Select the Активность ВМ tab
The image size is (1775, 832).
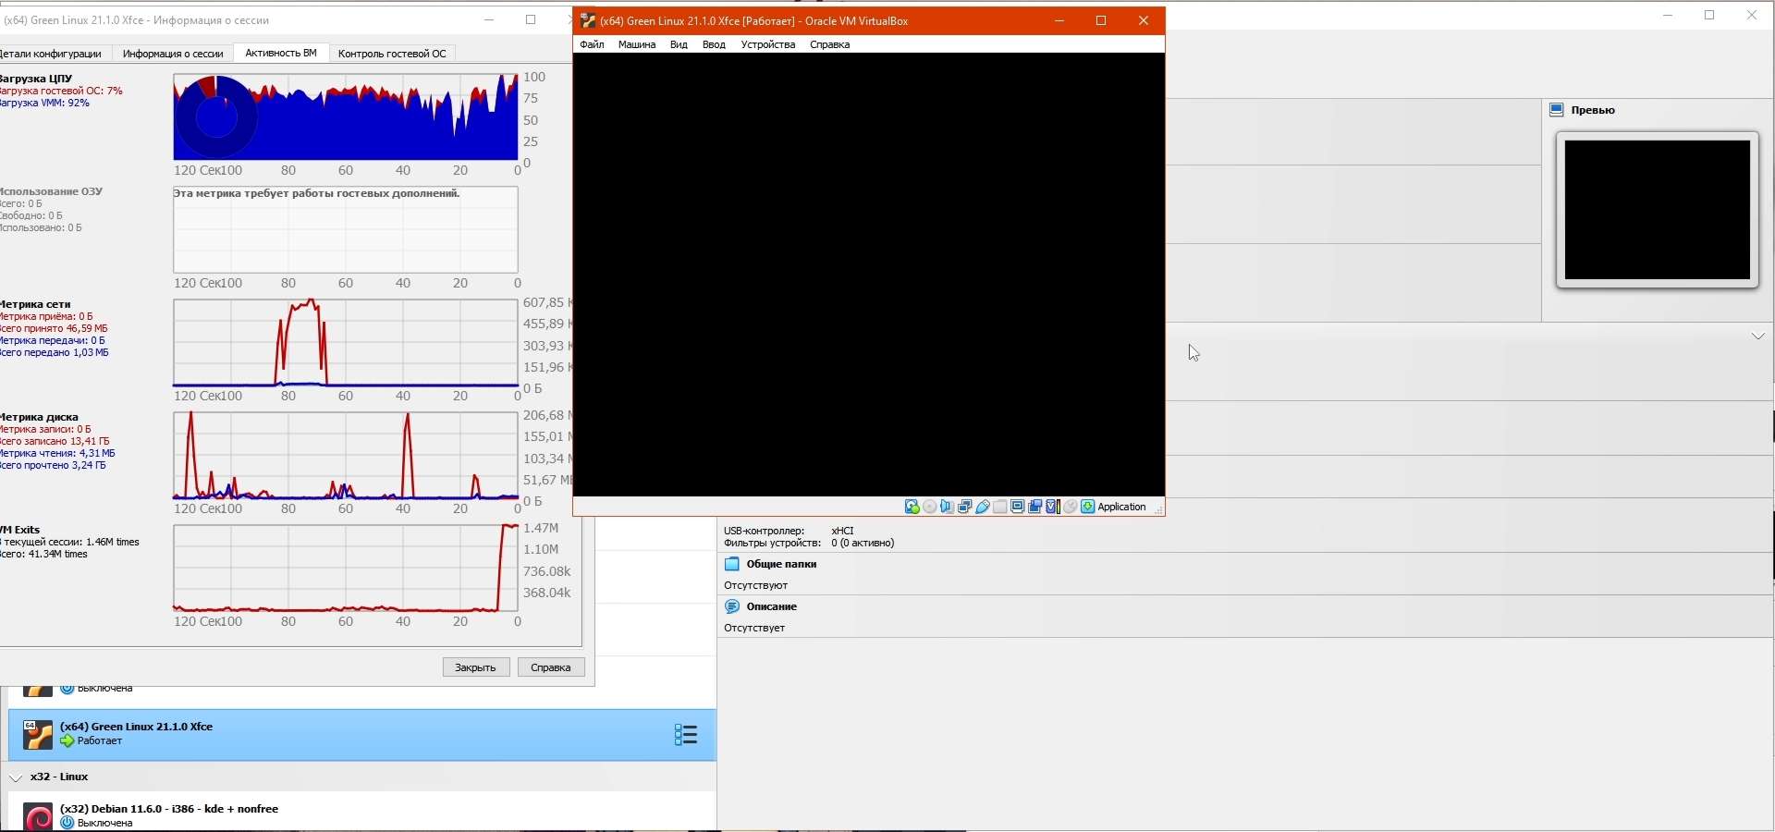pos(281,54)
